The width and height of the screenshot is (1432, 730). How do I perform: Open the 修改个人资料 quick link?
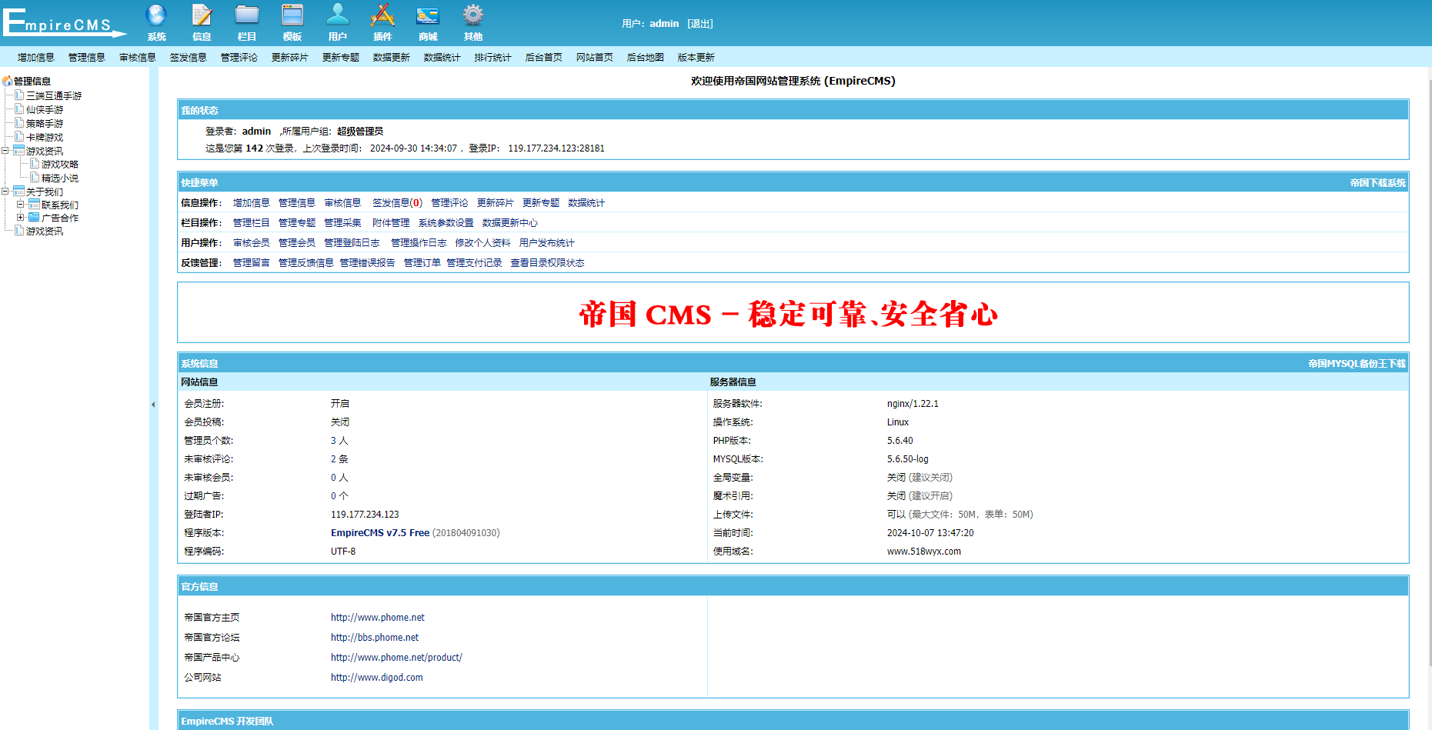(483, 243)
